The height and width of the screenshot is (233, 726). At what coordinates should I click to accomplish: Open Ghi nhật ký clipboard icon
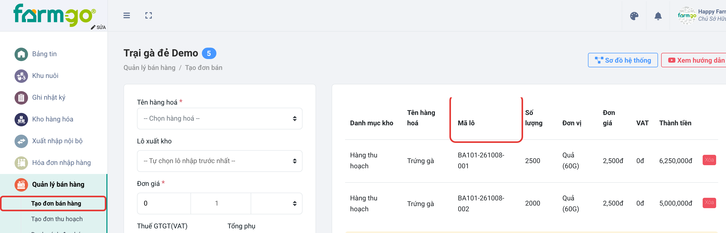[21, 98]
